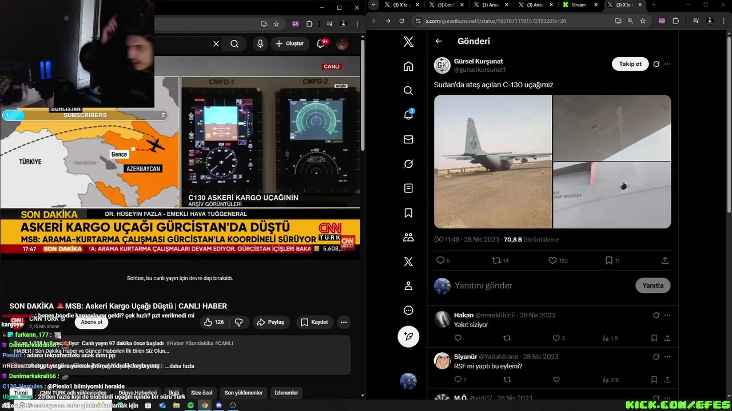
Task: Click Yanıtla to post reply
Action: coord(653,285)
